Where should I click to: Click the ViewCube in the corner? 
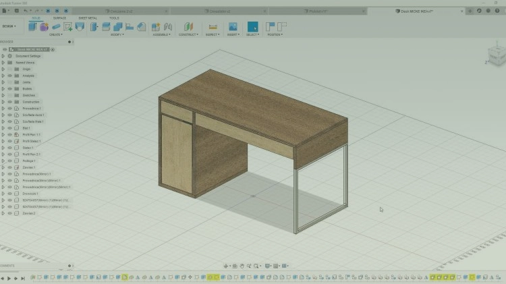pos(496,55)
